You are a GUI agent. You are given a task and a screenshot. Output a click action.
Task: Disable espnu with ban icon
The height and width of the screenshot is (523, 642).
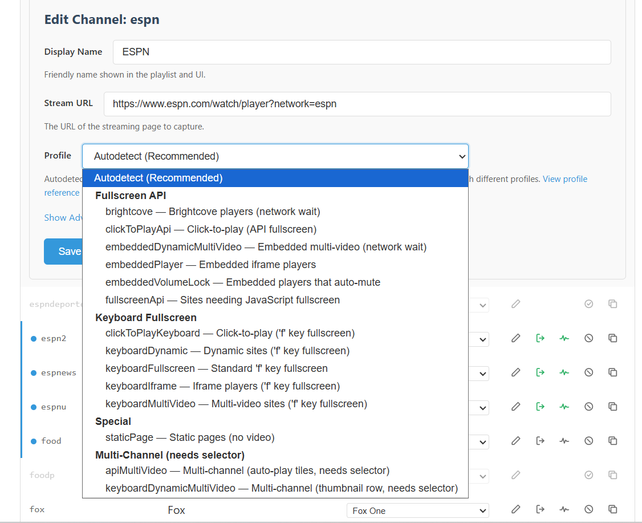(589, 406)
